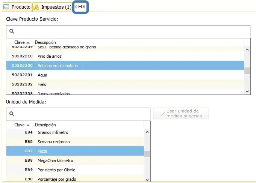Select the CFDI tab

click(x=80, y=7)
